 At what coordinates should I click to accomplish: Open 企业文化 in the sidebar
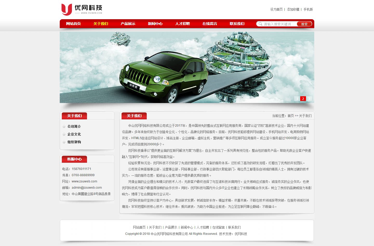click(x=74, y=134)
